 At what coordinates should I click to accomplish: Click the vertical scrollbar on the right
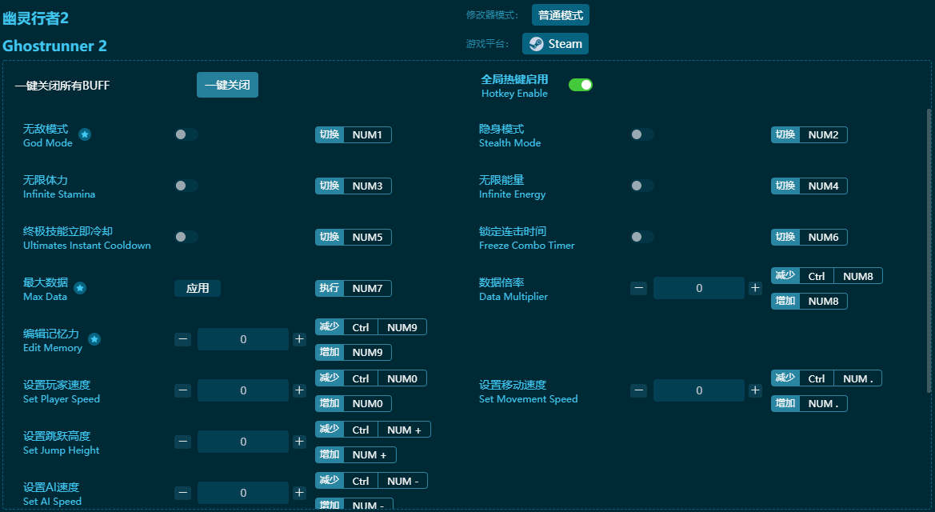(928, 240)
